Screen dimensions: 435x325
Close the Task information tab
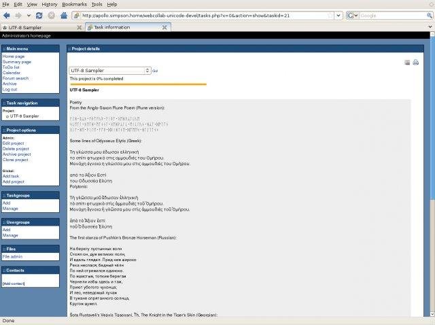pyautogui.click(x=164, y=27)
